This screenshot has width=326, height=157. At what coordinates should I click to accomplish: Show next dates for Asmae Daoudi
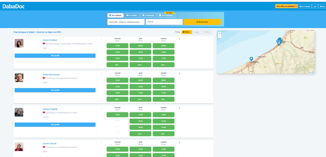pyautogui.click(x=179, y=142)
